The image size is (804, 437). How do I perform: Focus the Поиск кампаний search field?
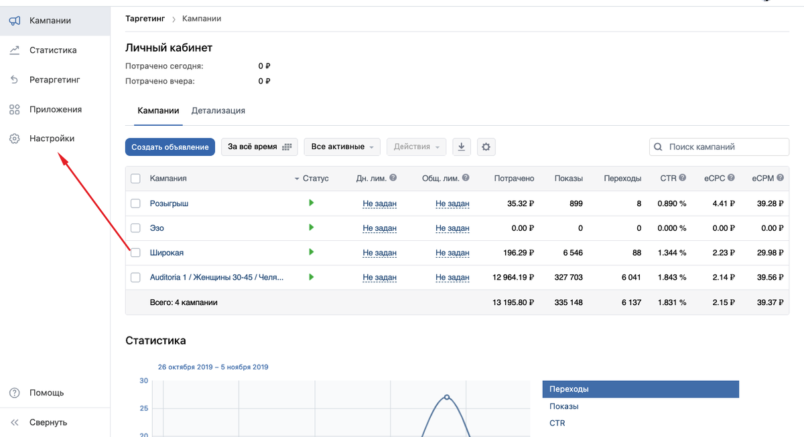[x=719, y=147]
